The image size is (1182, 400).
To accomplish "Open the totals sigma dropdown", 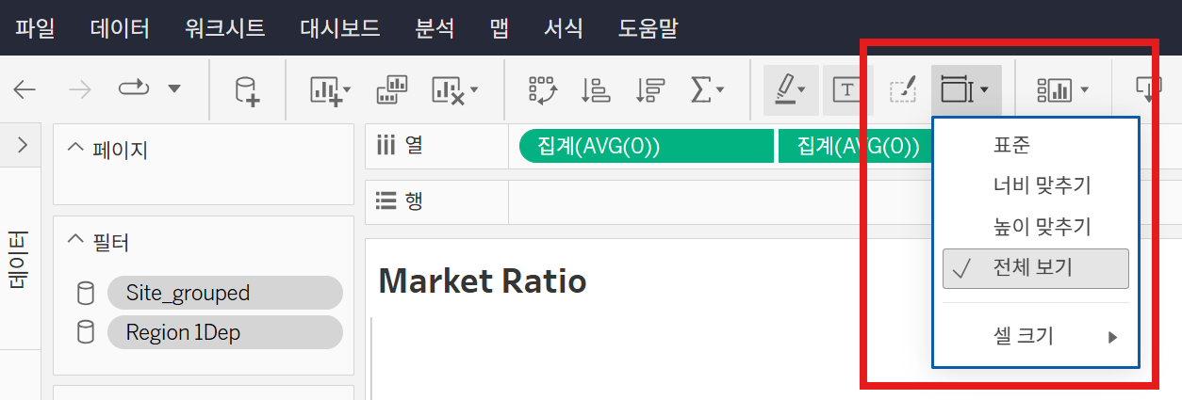I will click(x=707, y=89).
